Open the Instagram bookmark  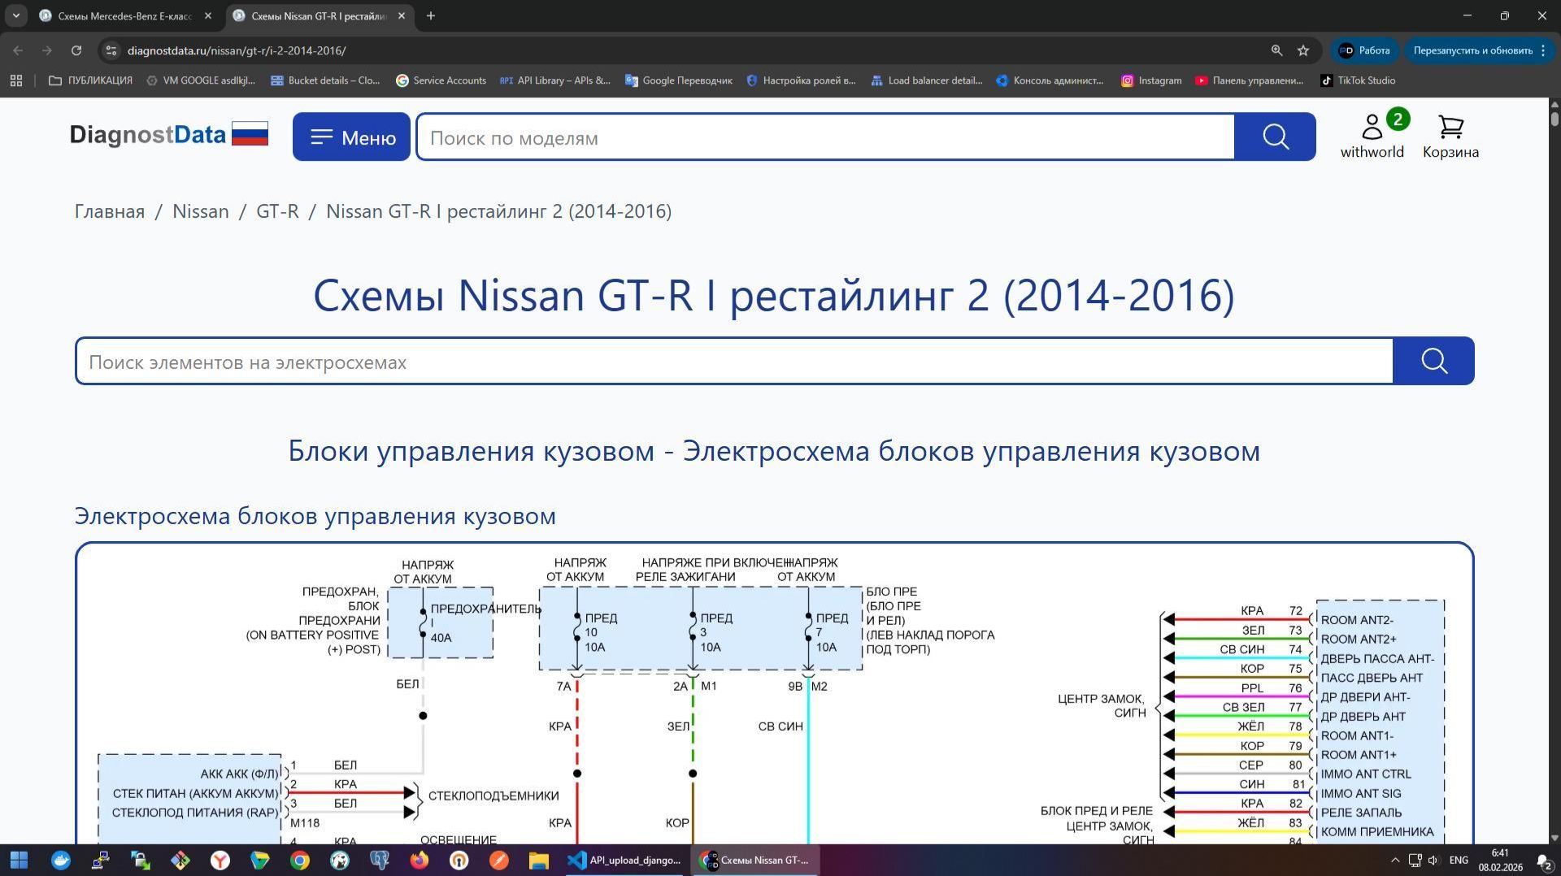(x=1151, y=80)
